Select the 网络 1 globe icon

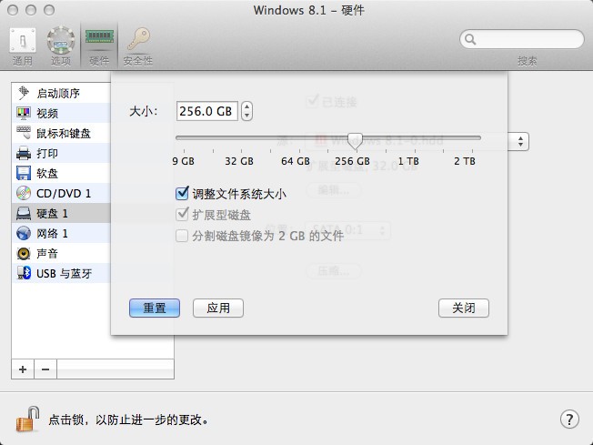coord(24,233)
